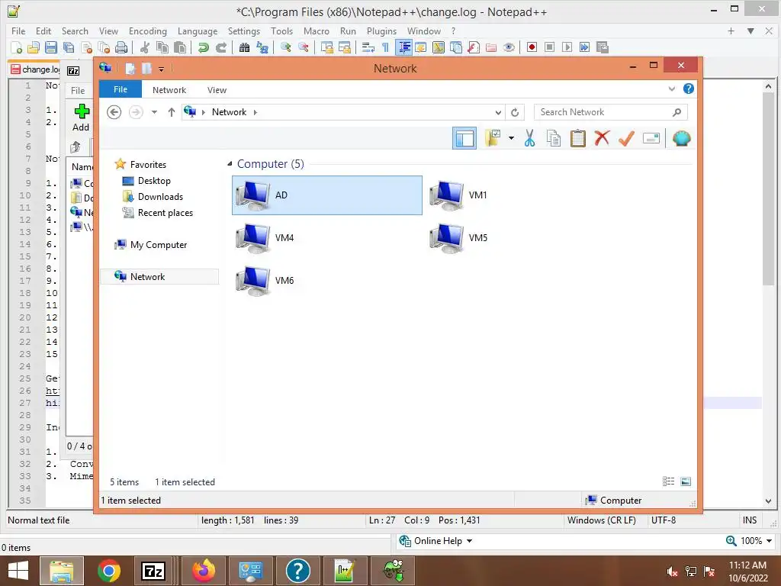Toggle Show All Characters pilcrow icon

tap(385, 47)
